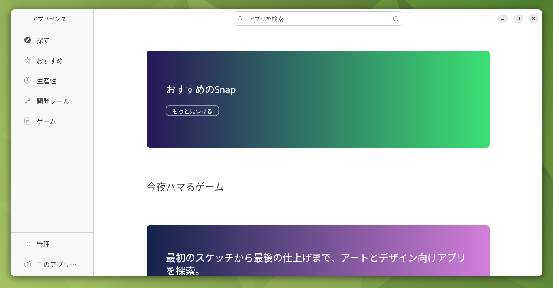Clear the search field with the x icon
Viewport: 553px width, 288px height.
coord(396,19)
